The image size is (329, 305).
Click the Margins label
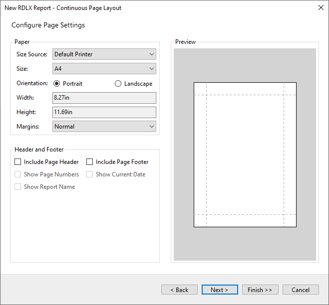point(28,127)
